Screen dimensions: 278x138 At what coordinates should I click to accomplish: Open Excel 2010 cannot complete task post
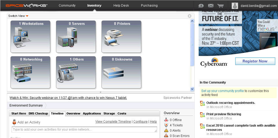[241, 127]
